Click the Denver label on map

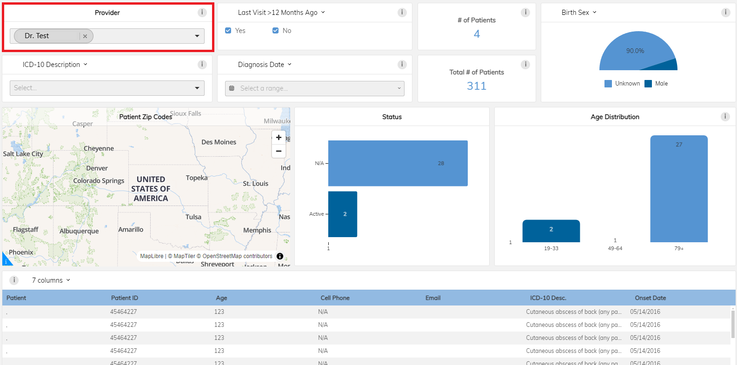pos(97,168)
